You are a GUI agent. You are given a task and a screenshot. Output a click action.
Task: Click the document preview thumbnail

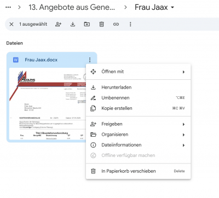48,104
